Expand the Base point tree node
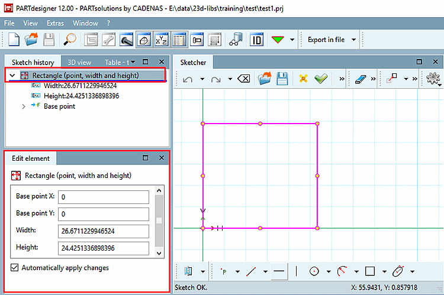 [x=24, y=106]
